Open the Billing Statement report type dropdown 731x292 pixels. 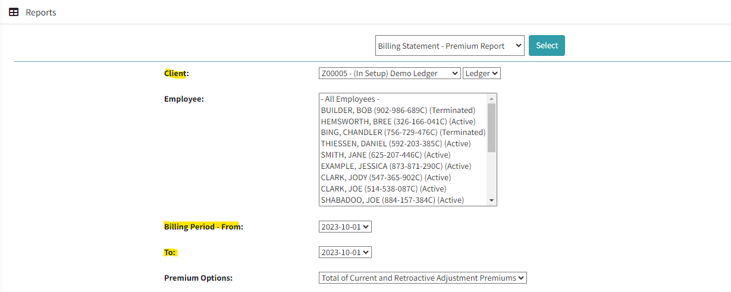coord(450,46)
